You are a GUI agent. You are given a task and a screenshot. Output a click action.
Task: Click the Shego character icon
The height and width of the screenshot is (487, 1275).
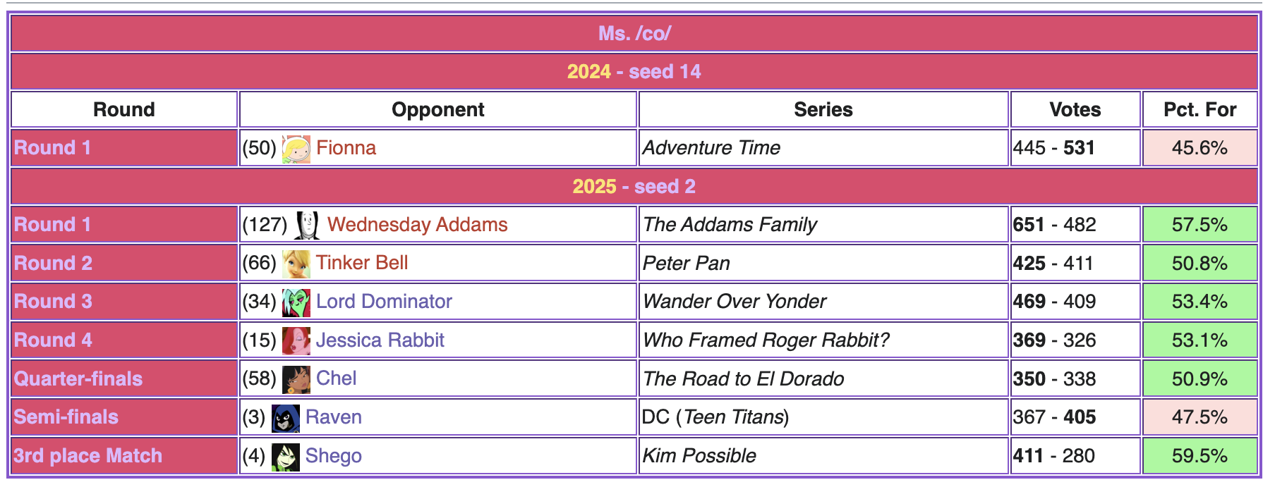(x=285, y=457)
